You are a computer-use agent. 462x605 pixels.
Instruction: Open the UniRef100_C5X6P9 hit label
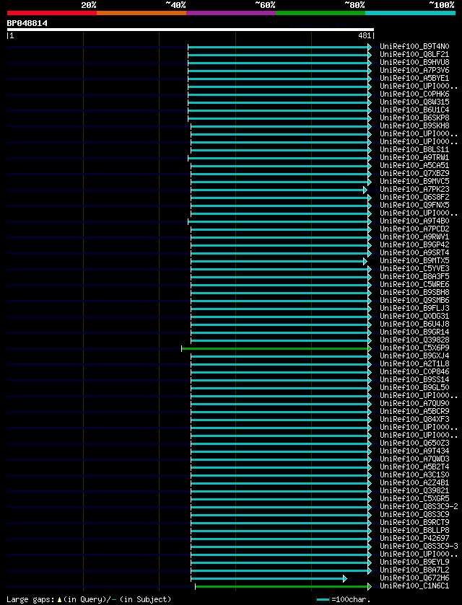click(414, 348)
